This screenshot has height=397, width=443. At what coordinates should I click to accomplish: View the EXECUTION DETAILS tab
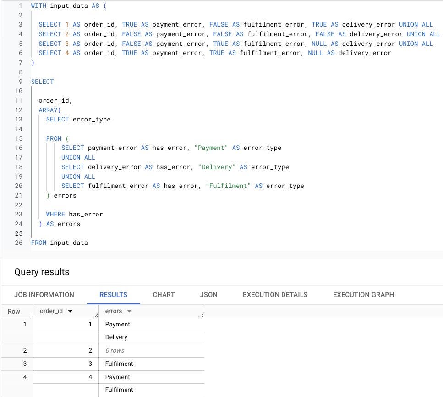[x=275, y=295]
